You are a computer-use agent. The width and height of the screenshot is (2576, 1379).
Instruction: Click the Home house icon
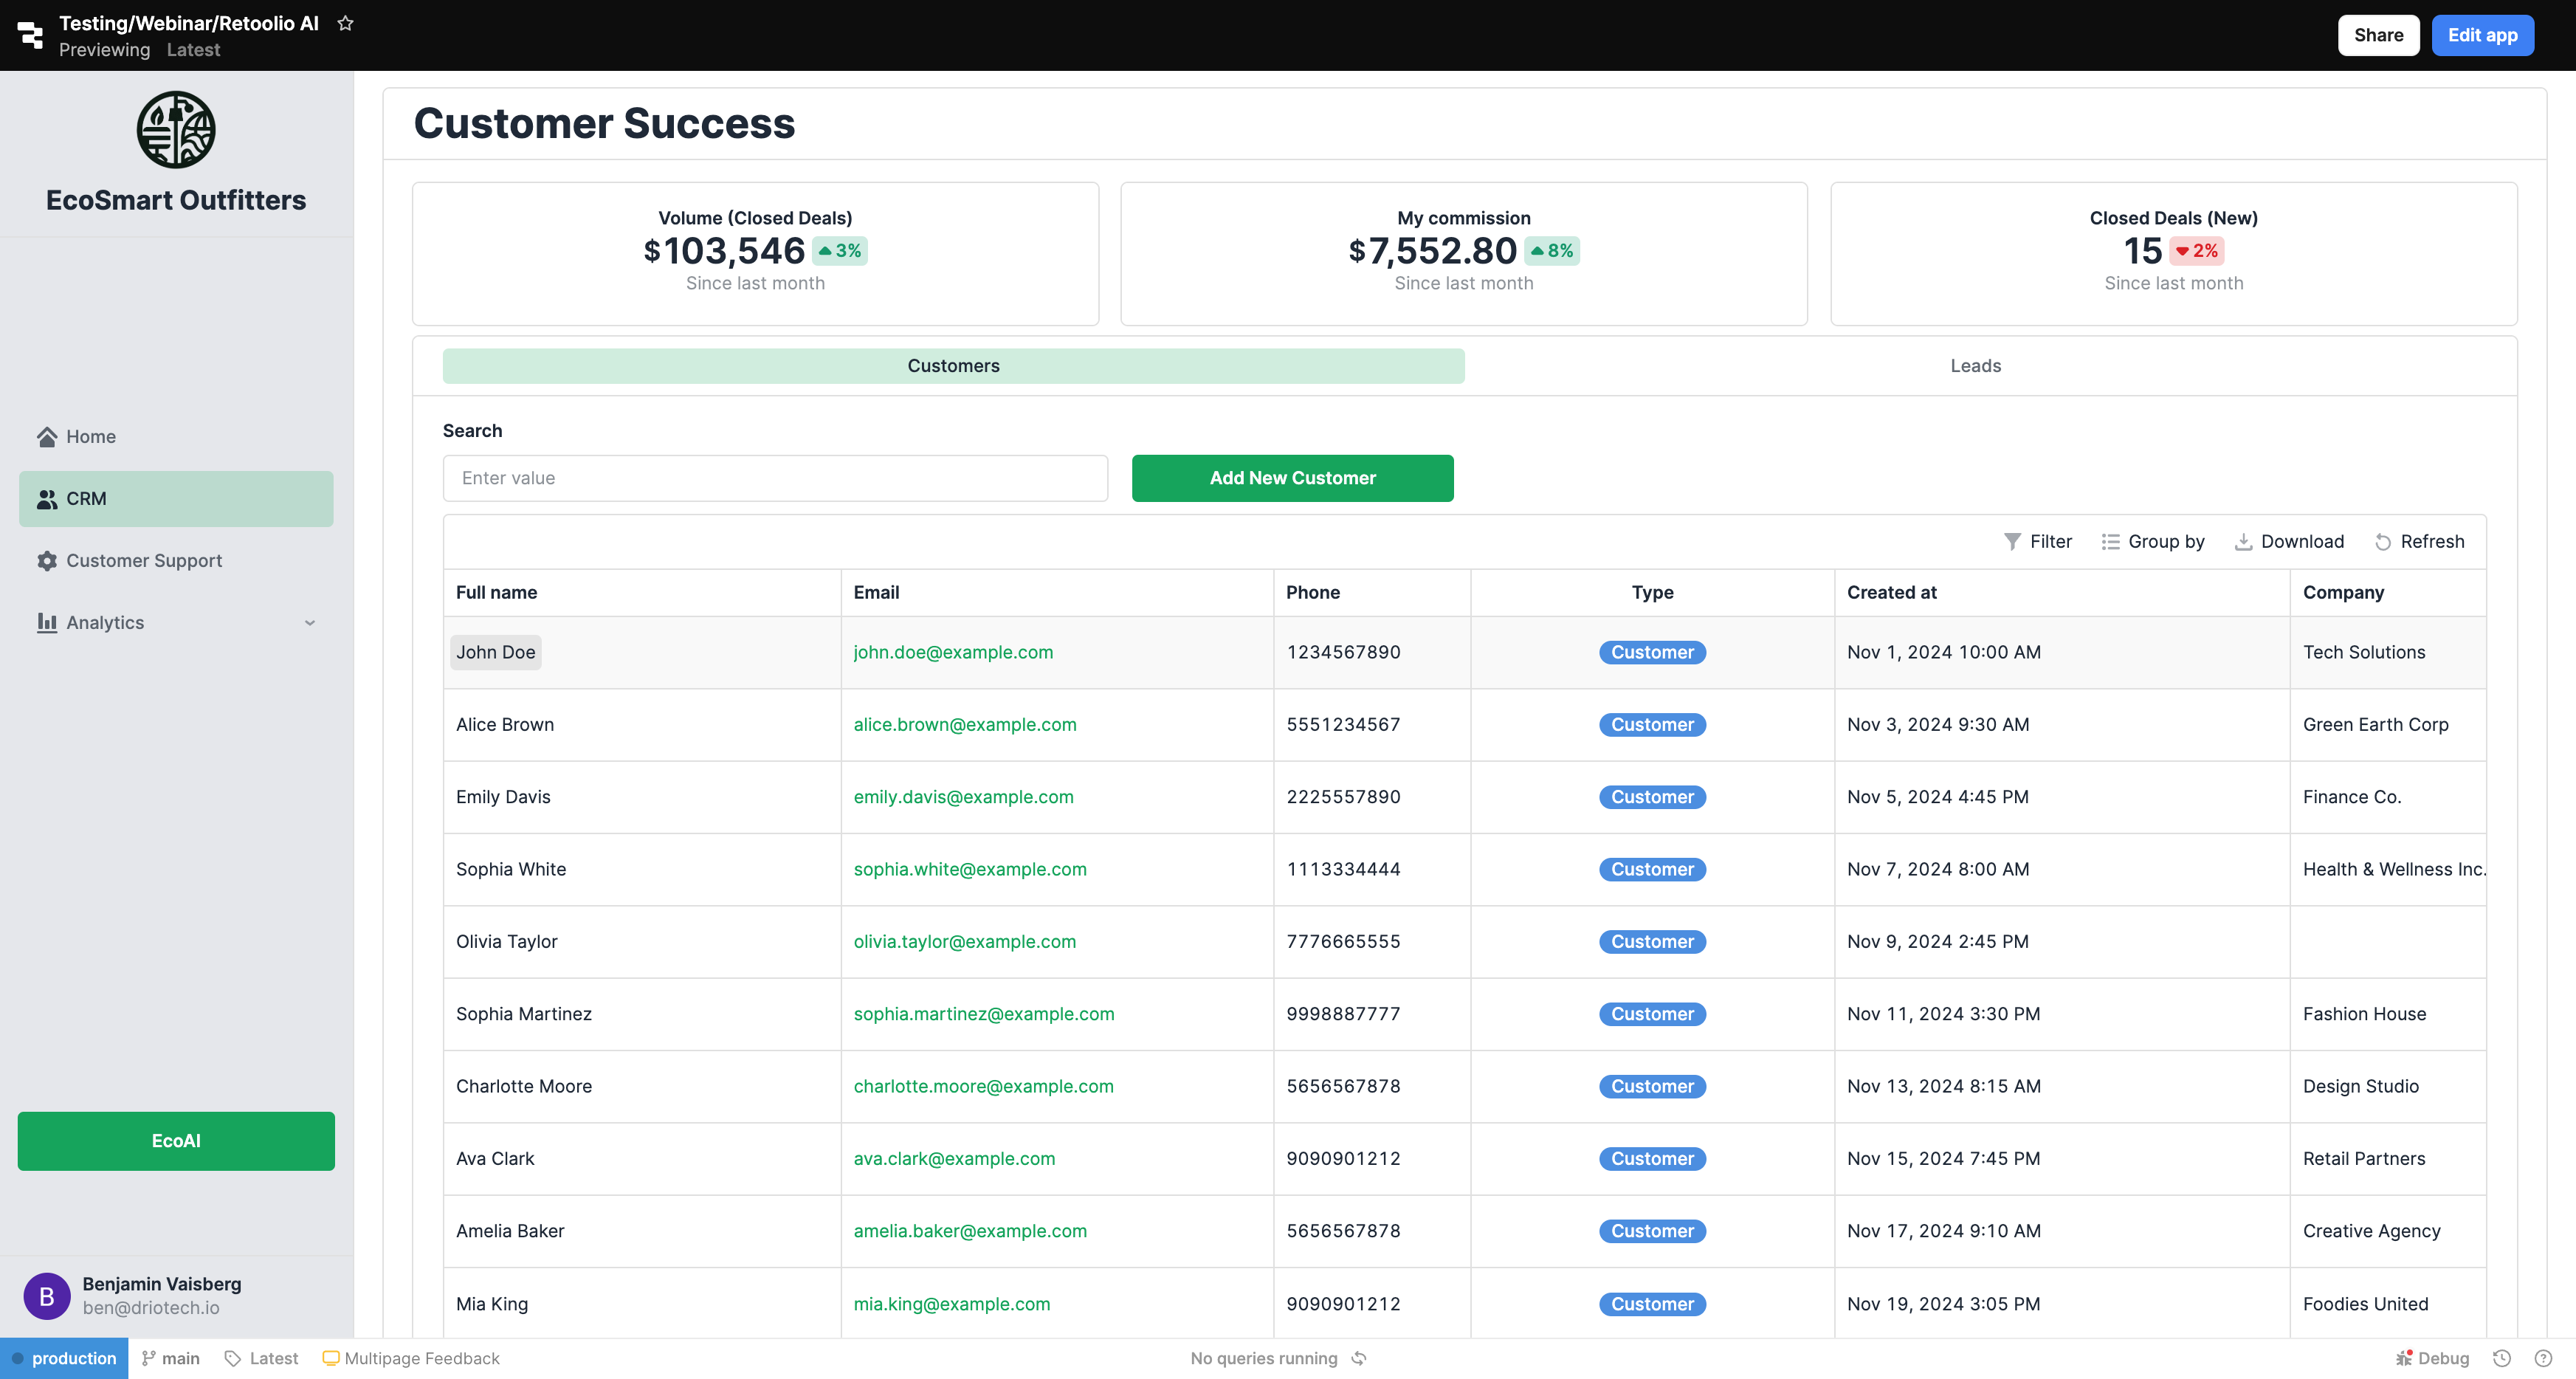[47, 437]
